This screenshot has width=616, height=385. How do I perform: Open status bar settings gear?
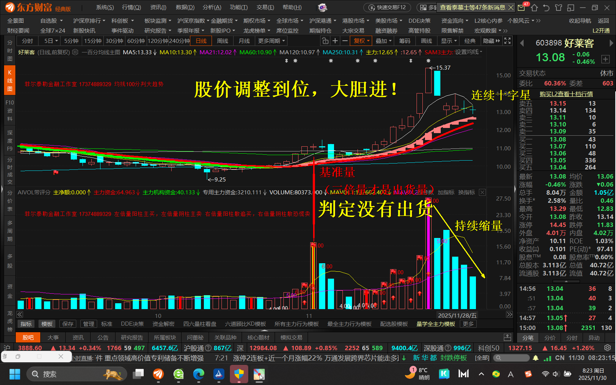click(608, 348)
